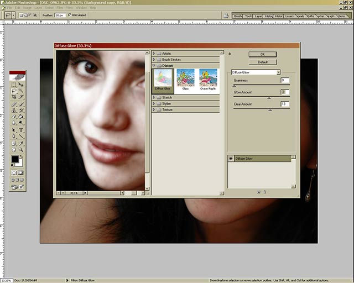354x283 pixels.
Task: Select the Move tool
Action: tap(21, 85)
